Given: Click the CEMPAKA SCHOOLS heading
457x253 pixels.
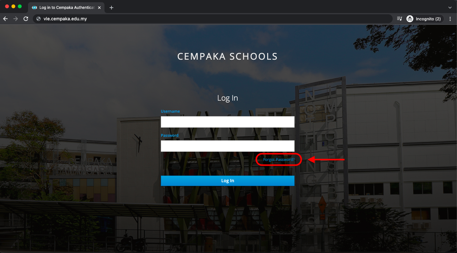Looking at the screenshot, I should (227, 57).
